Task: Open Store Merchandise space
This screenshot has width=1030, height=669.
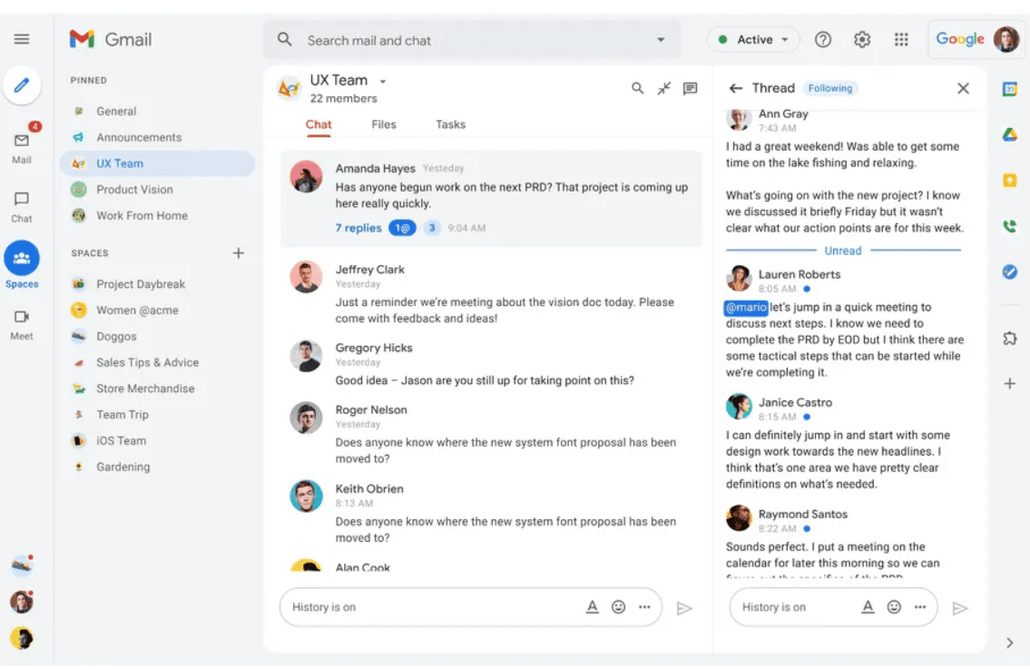Action: [157, 389]
